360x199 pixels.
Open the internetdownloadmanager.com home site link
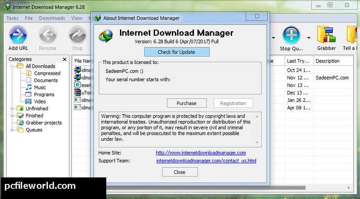[x=201, y=153]
